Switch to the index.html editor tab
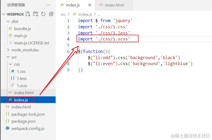This screenshot has height=140, width=212. click(x=114, y=5)
